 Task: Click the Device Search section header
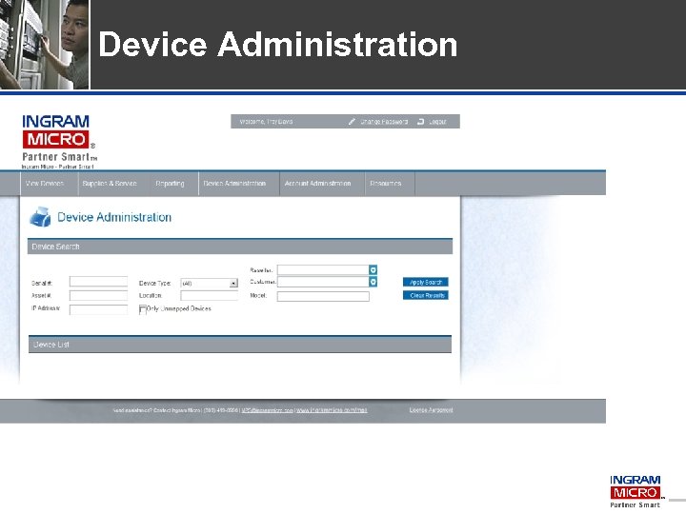point(240,247)
